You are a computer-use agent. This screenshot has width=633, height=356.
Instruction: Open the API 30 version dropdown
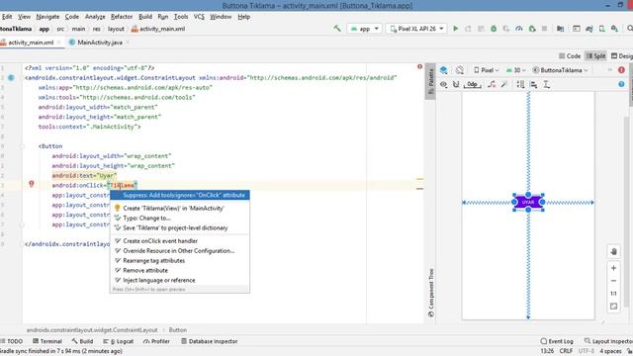pyautogui.click(x=515, y=70)
